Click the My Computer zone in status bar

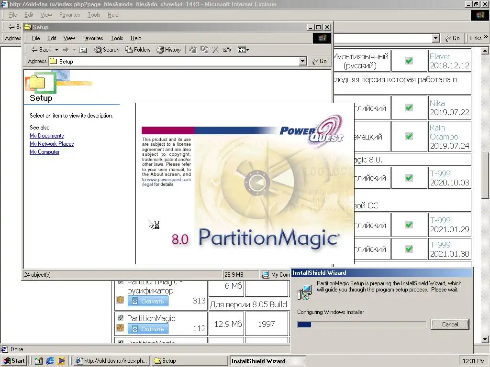click(x=276, y=275)
